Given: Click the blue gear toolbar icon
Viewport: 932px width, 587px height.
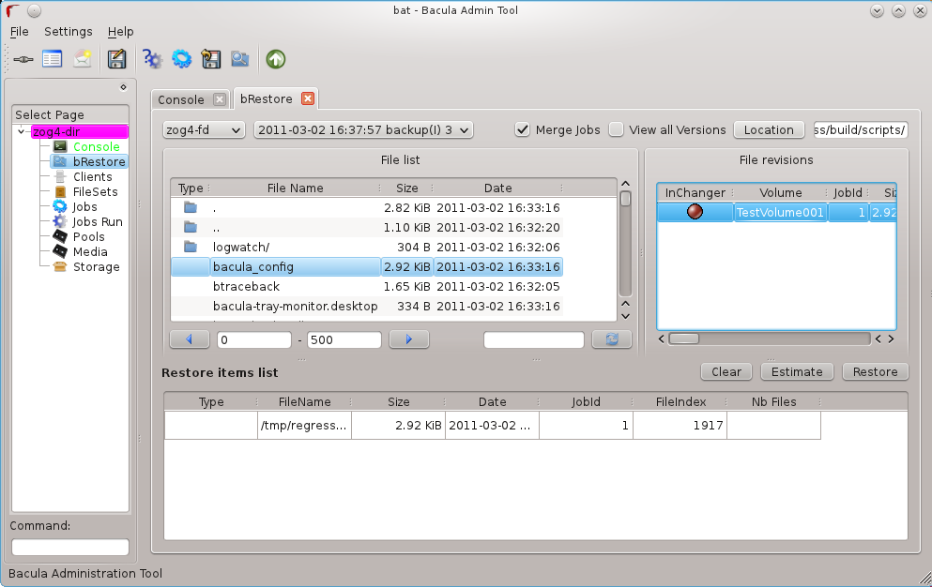Looking at the screenshot, I should point(181,59).
